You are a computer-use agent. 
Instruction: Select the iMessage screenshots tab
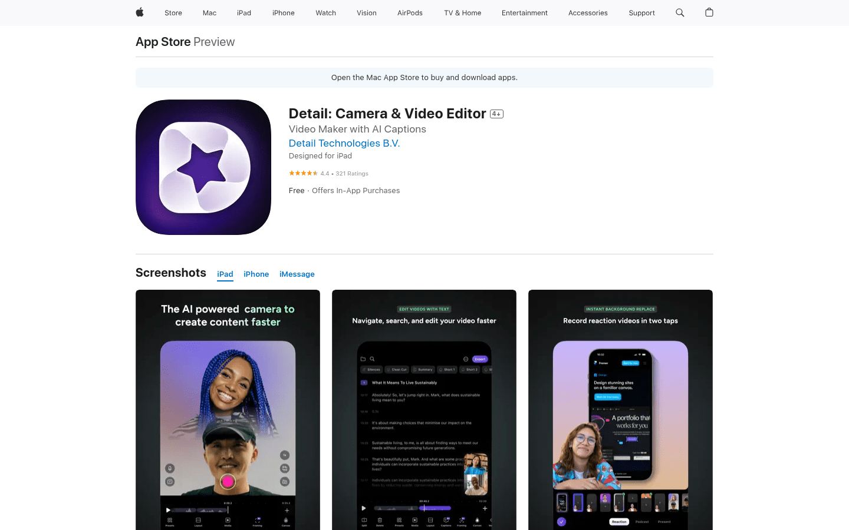(x=297, y=274)
